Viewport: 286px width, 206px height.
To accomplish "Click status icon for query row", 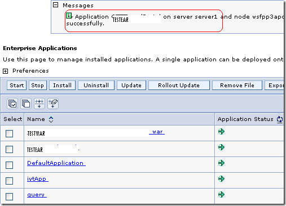I will click(x=221, y=194).
